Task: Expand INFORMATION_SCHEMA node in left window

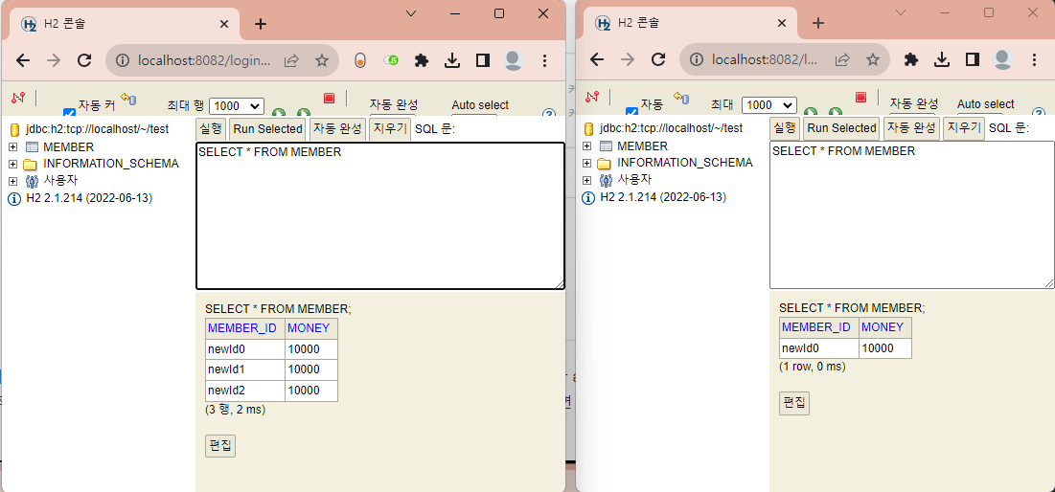Action: [12, 164]
